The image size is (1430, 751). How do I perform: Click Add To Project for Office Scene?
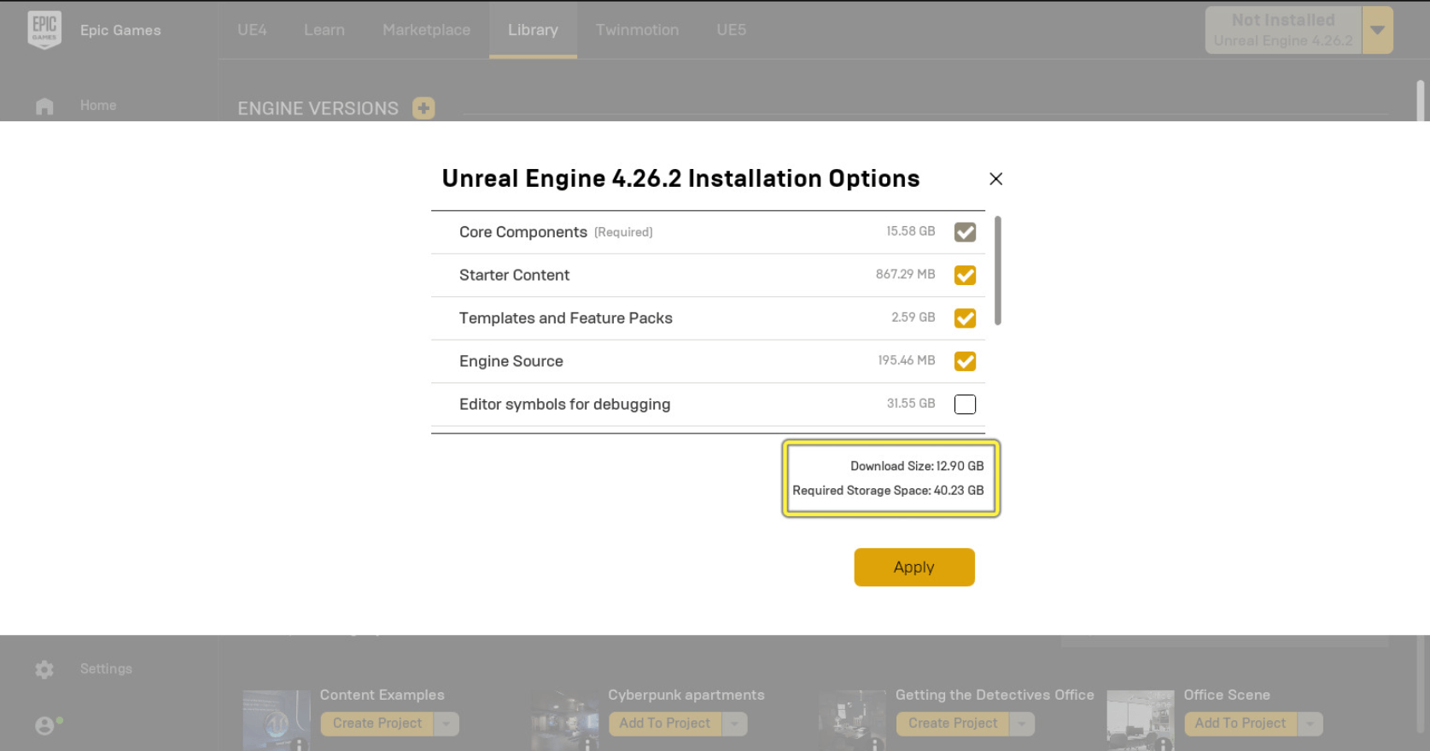click(x=1240, y=724)
